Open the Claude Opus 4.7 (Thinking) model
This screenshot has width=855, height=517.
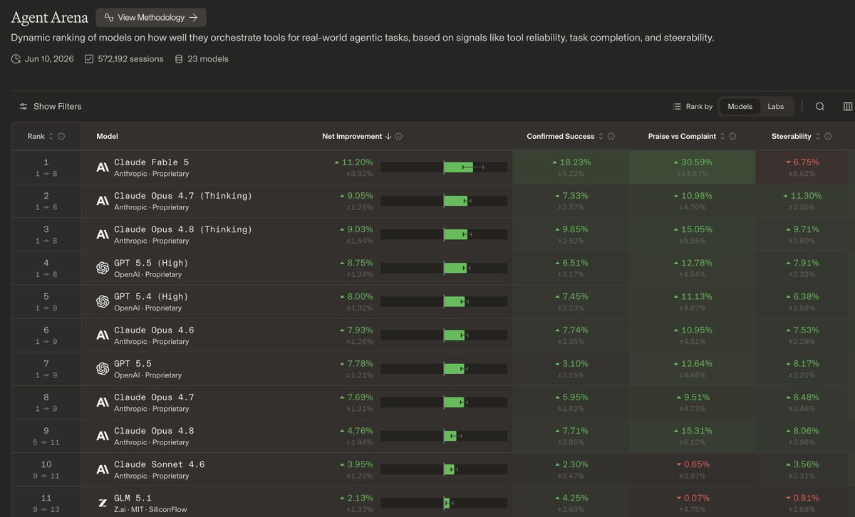[x=183, y=196]
